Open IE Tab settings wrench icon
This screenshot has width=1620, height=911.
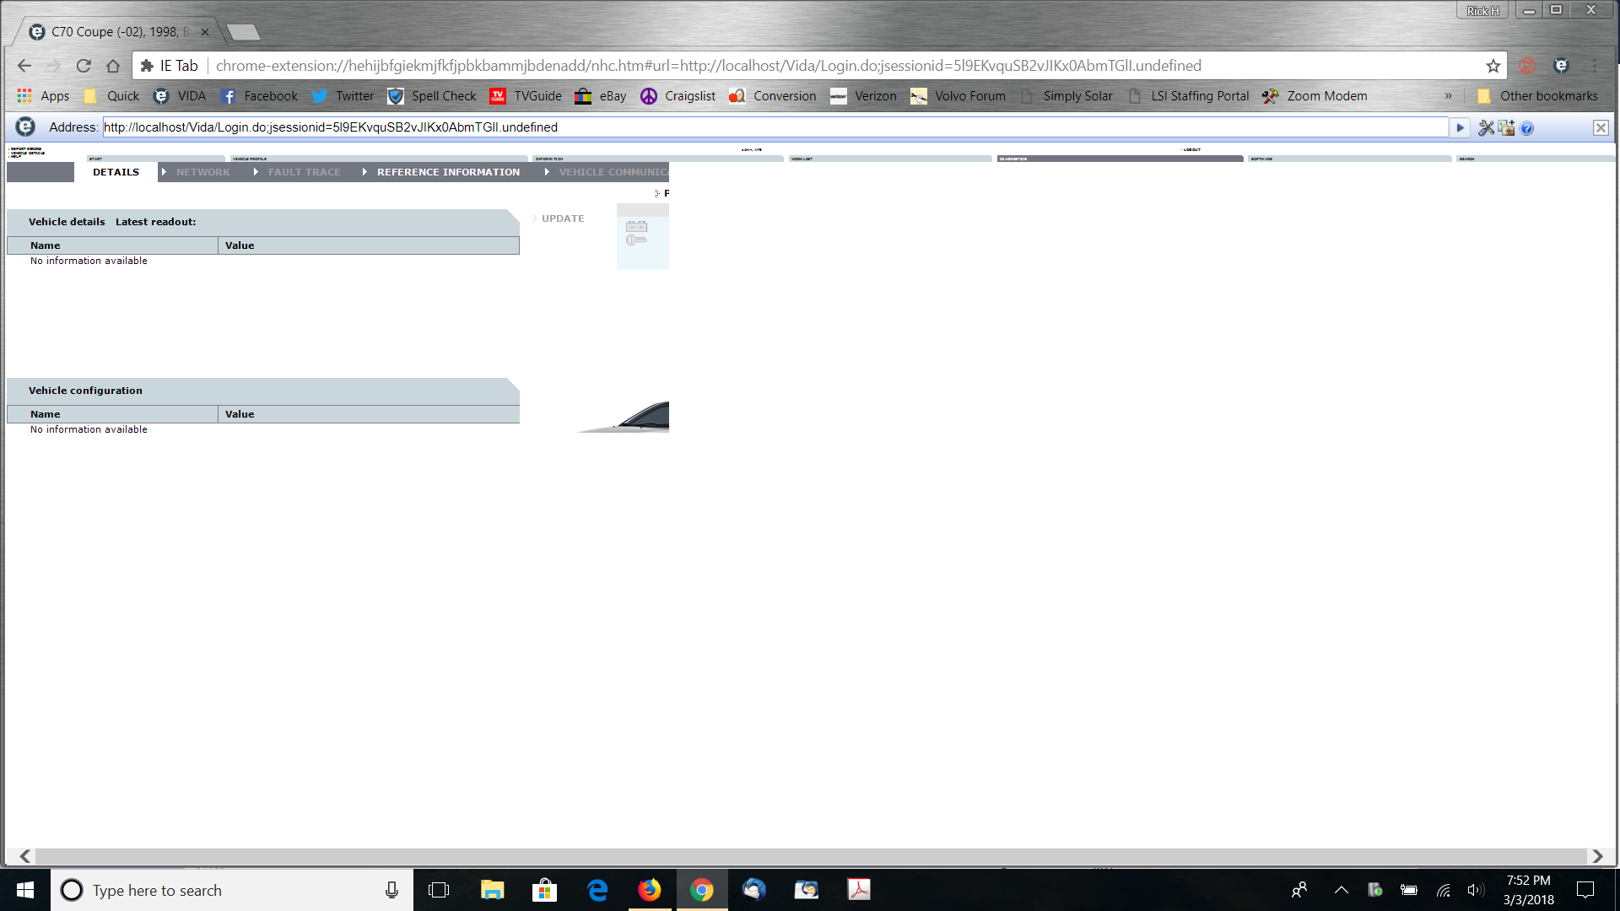1486,127
